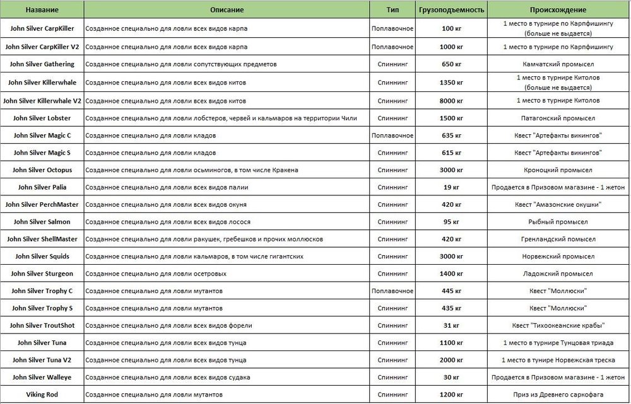This screenshot has width=631, height=404.
Task: Click the 'Норвежский промысел' origin cell
Action: click(558, 257)
